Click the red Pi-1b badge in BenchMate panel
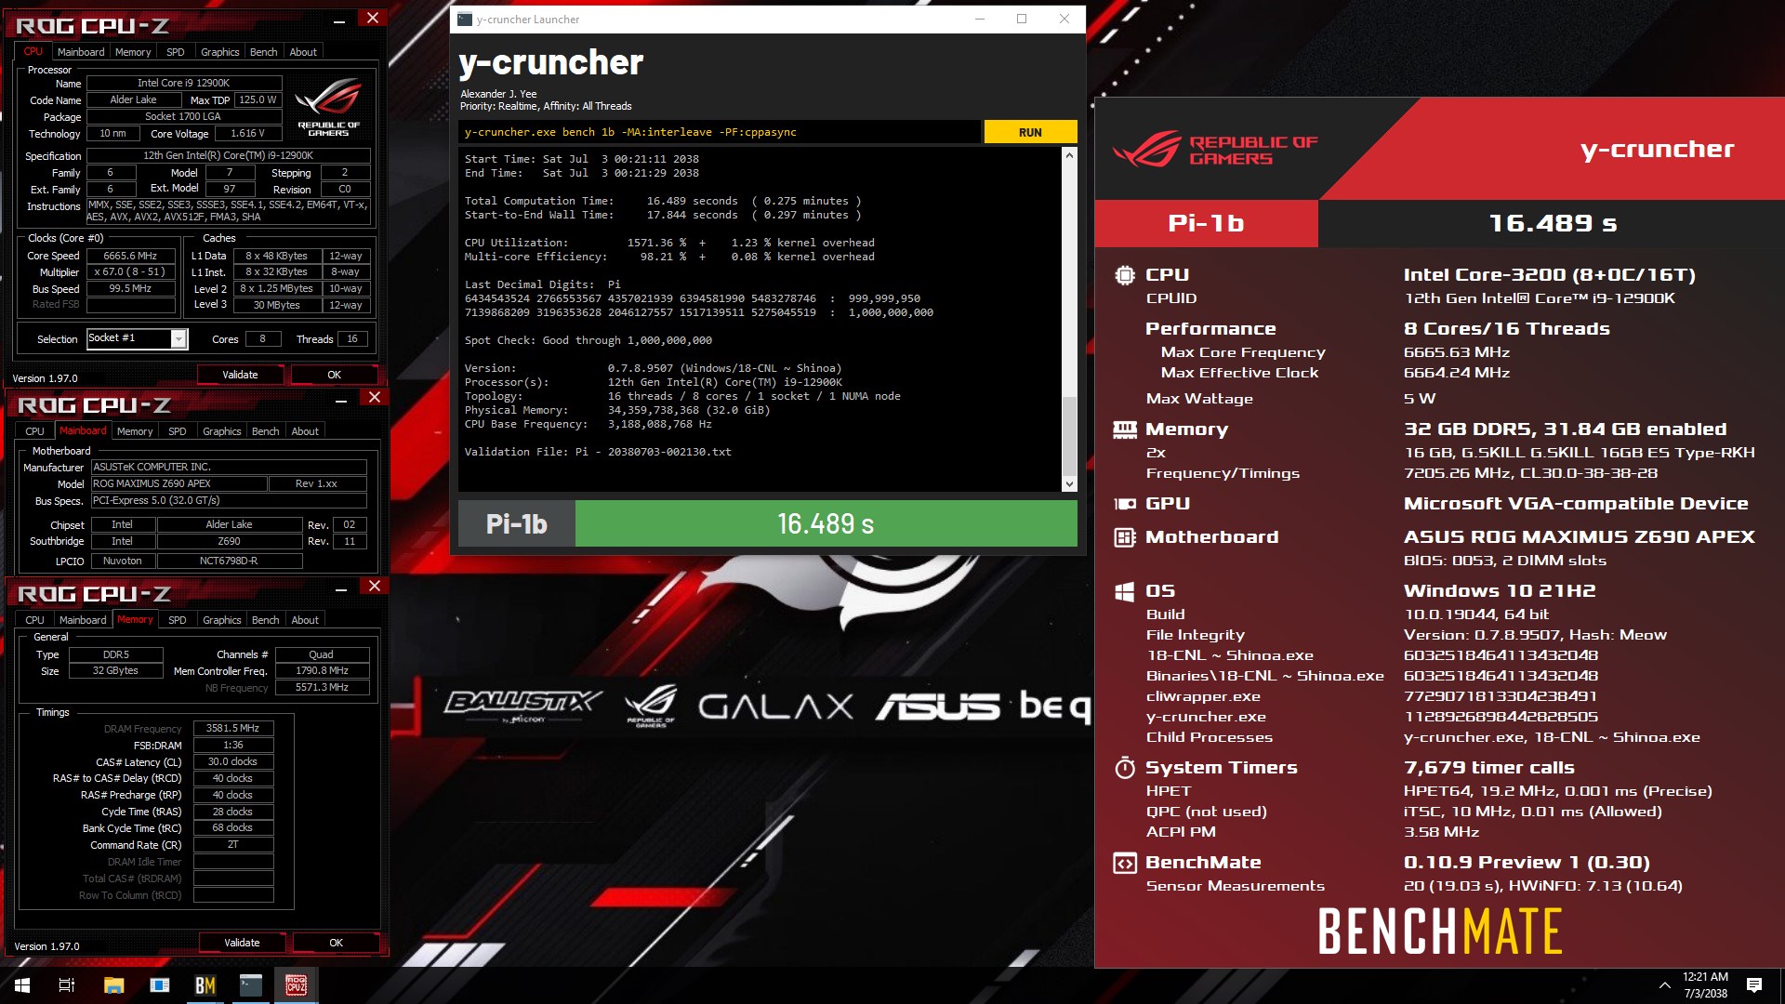The image size is (1785, 1004). 1206,223
